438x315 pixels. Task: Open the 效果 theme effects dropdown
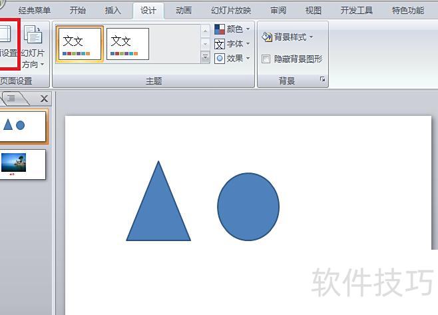[x=232, y=59]
